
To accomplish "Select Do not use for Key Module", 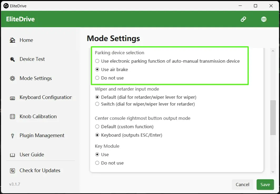I will [x=97, y=163].
